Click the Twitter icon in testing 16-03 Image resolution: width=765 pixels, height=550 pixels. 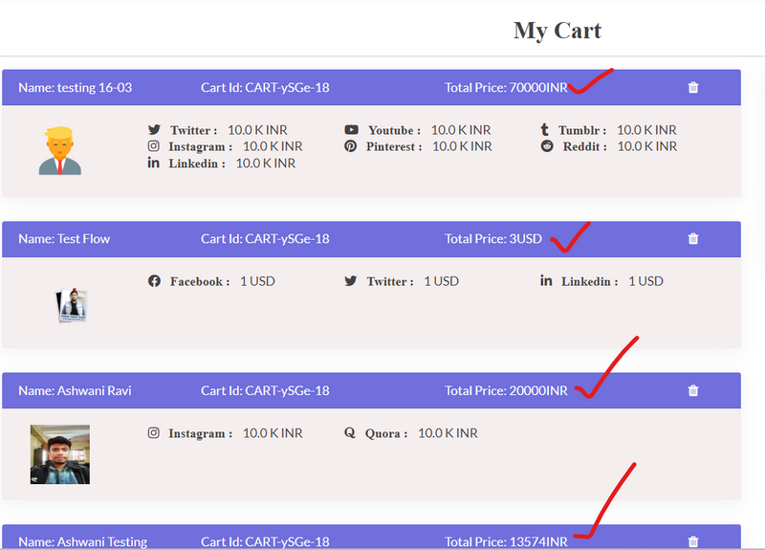154,130
